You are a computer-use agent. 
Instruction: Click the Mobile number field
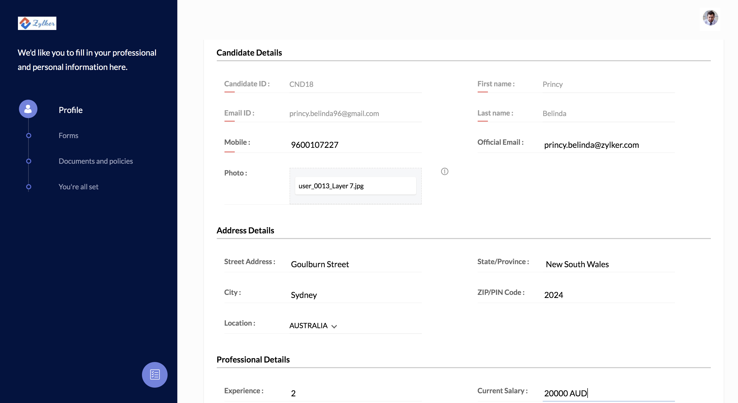click(355, 145)
